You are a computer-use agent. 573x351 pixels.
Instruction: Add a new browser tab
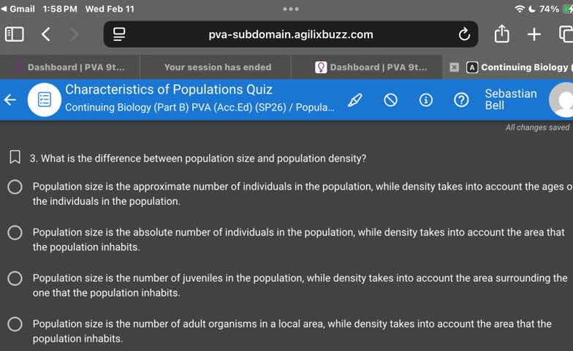[534, 34]
